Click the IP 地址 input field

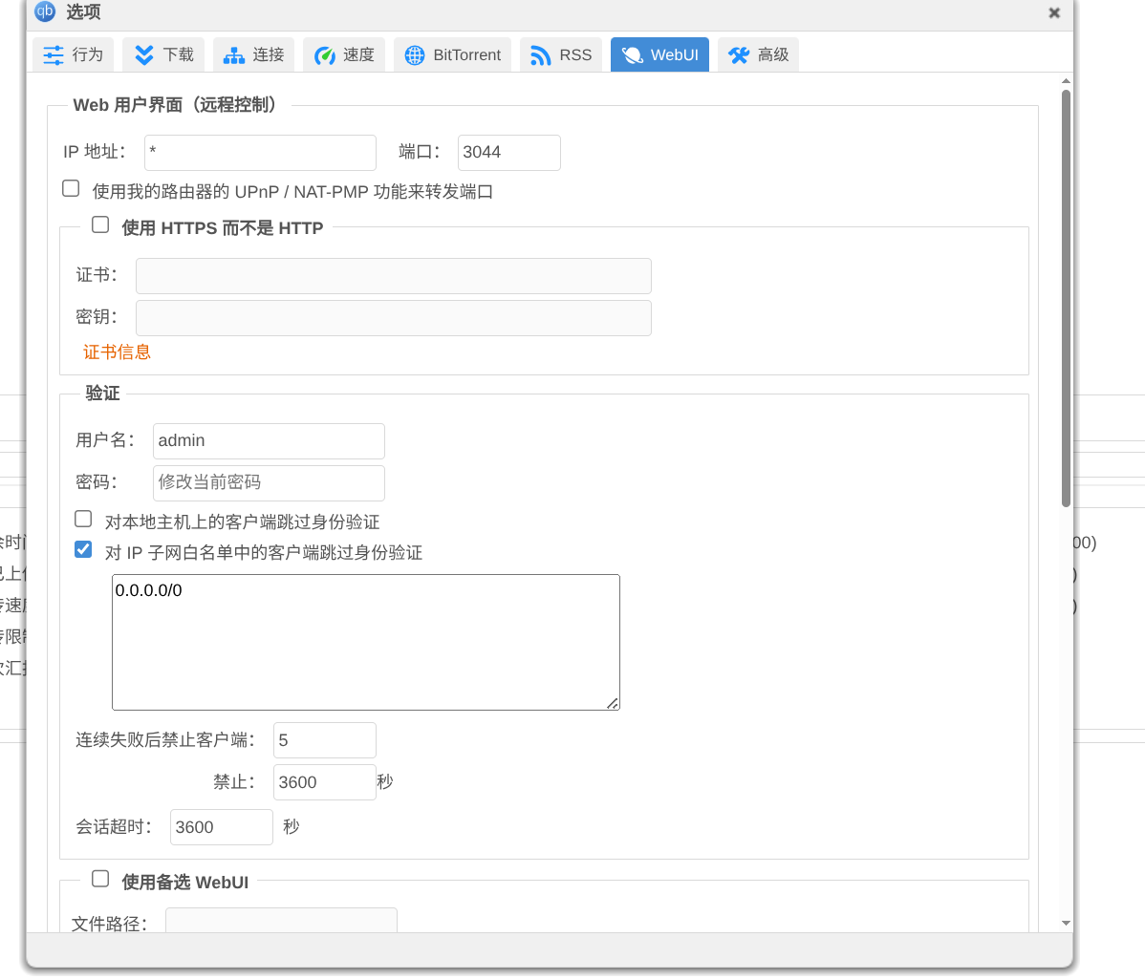(260, 153)
